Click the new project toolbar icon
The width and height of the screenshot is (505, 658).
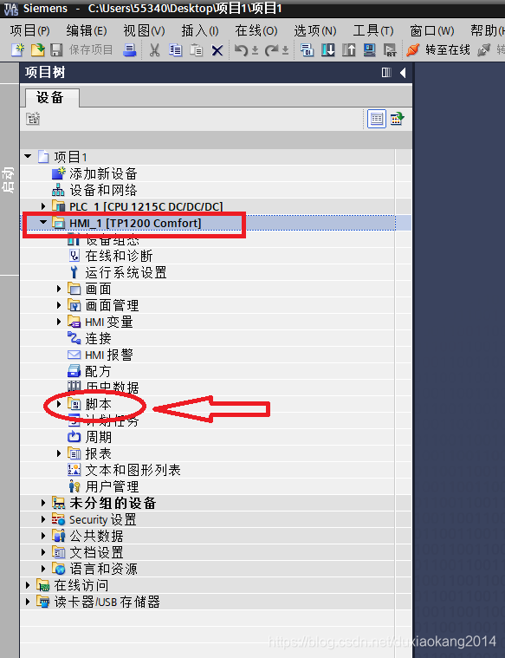pos(17,50)
